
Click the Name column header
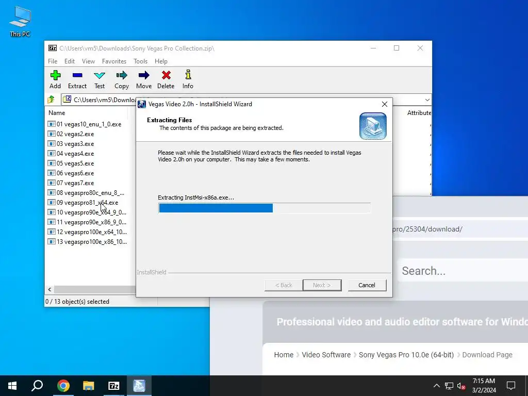[57, 113]
